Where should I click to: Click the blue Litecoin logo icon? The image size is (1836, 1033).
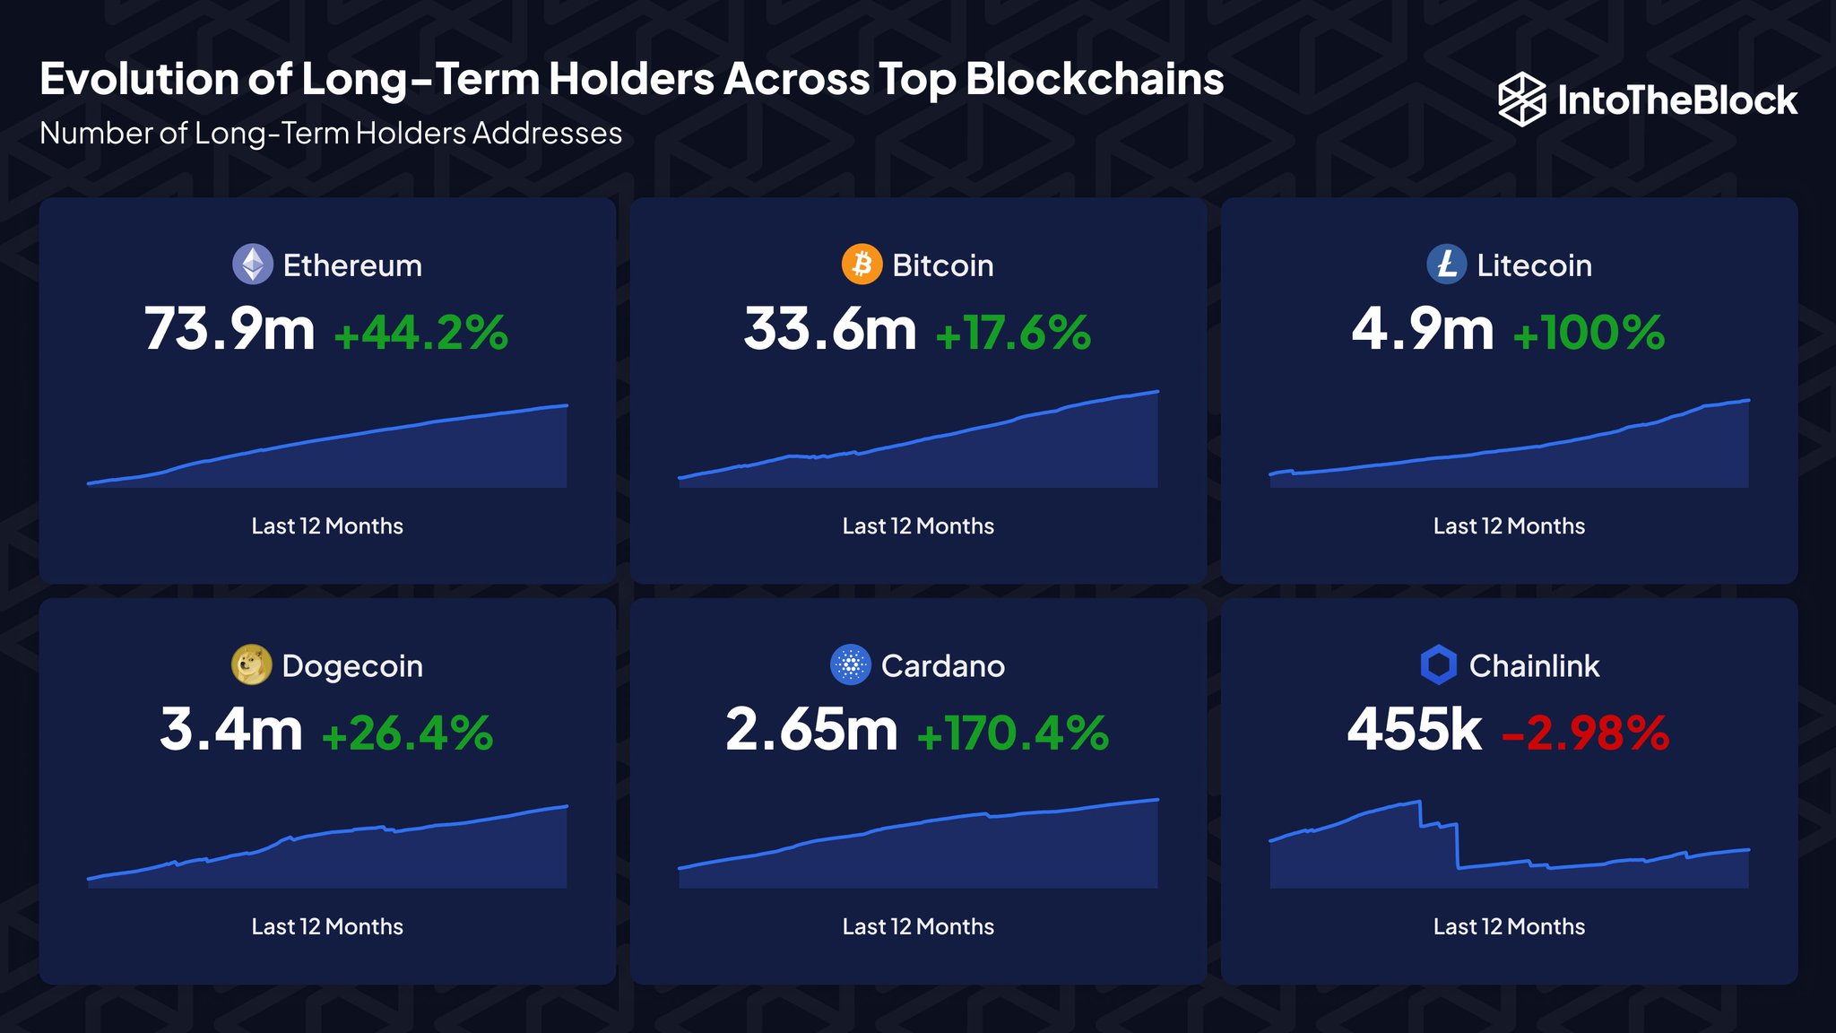click(1446, 265)
